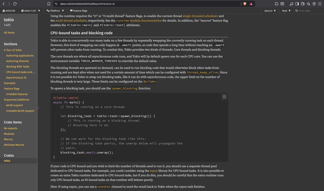This screenshot has width=324, height=191.
Task: Click the sidebar resize handle
Action: [x=38, y=108]
